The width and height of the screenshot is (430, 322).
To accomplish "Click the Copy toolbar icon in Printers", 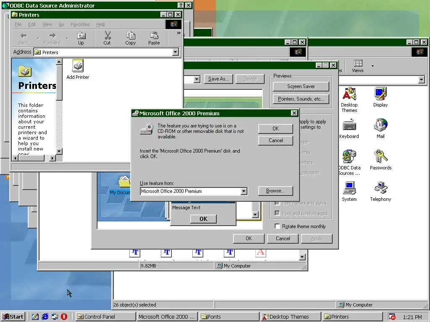I will [131, 38].
